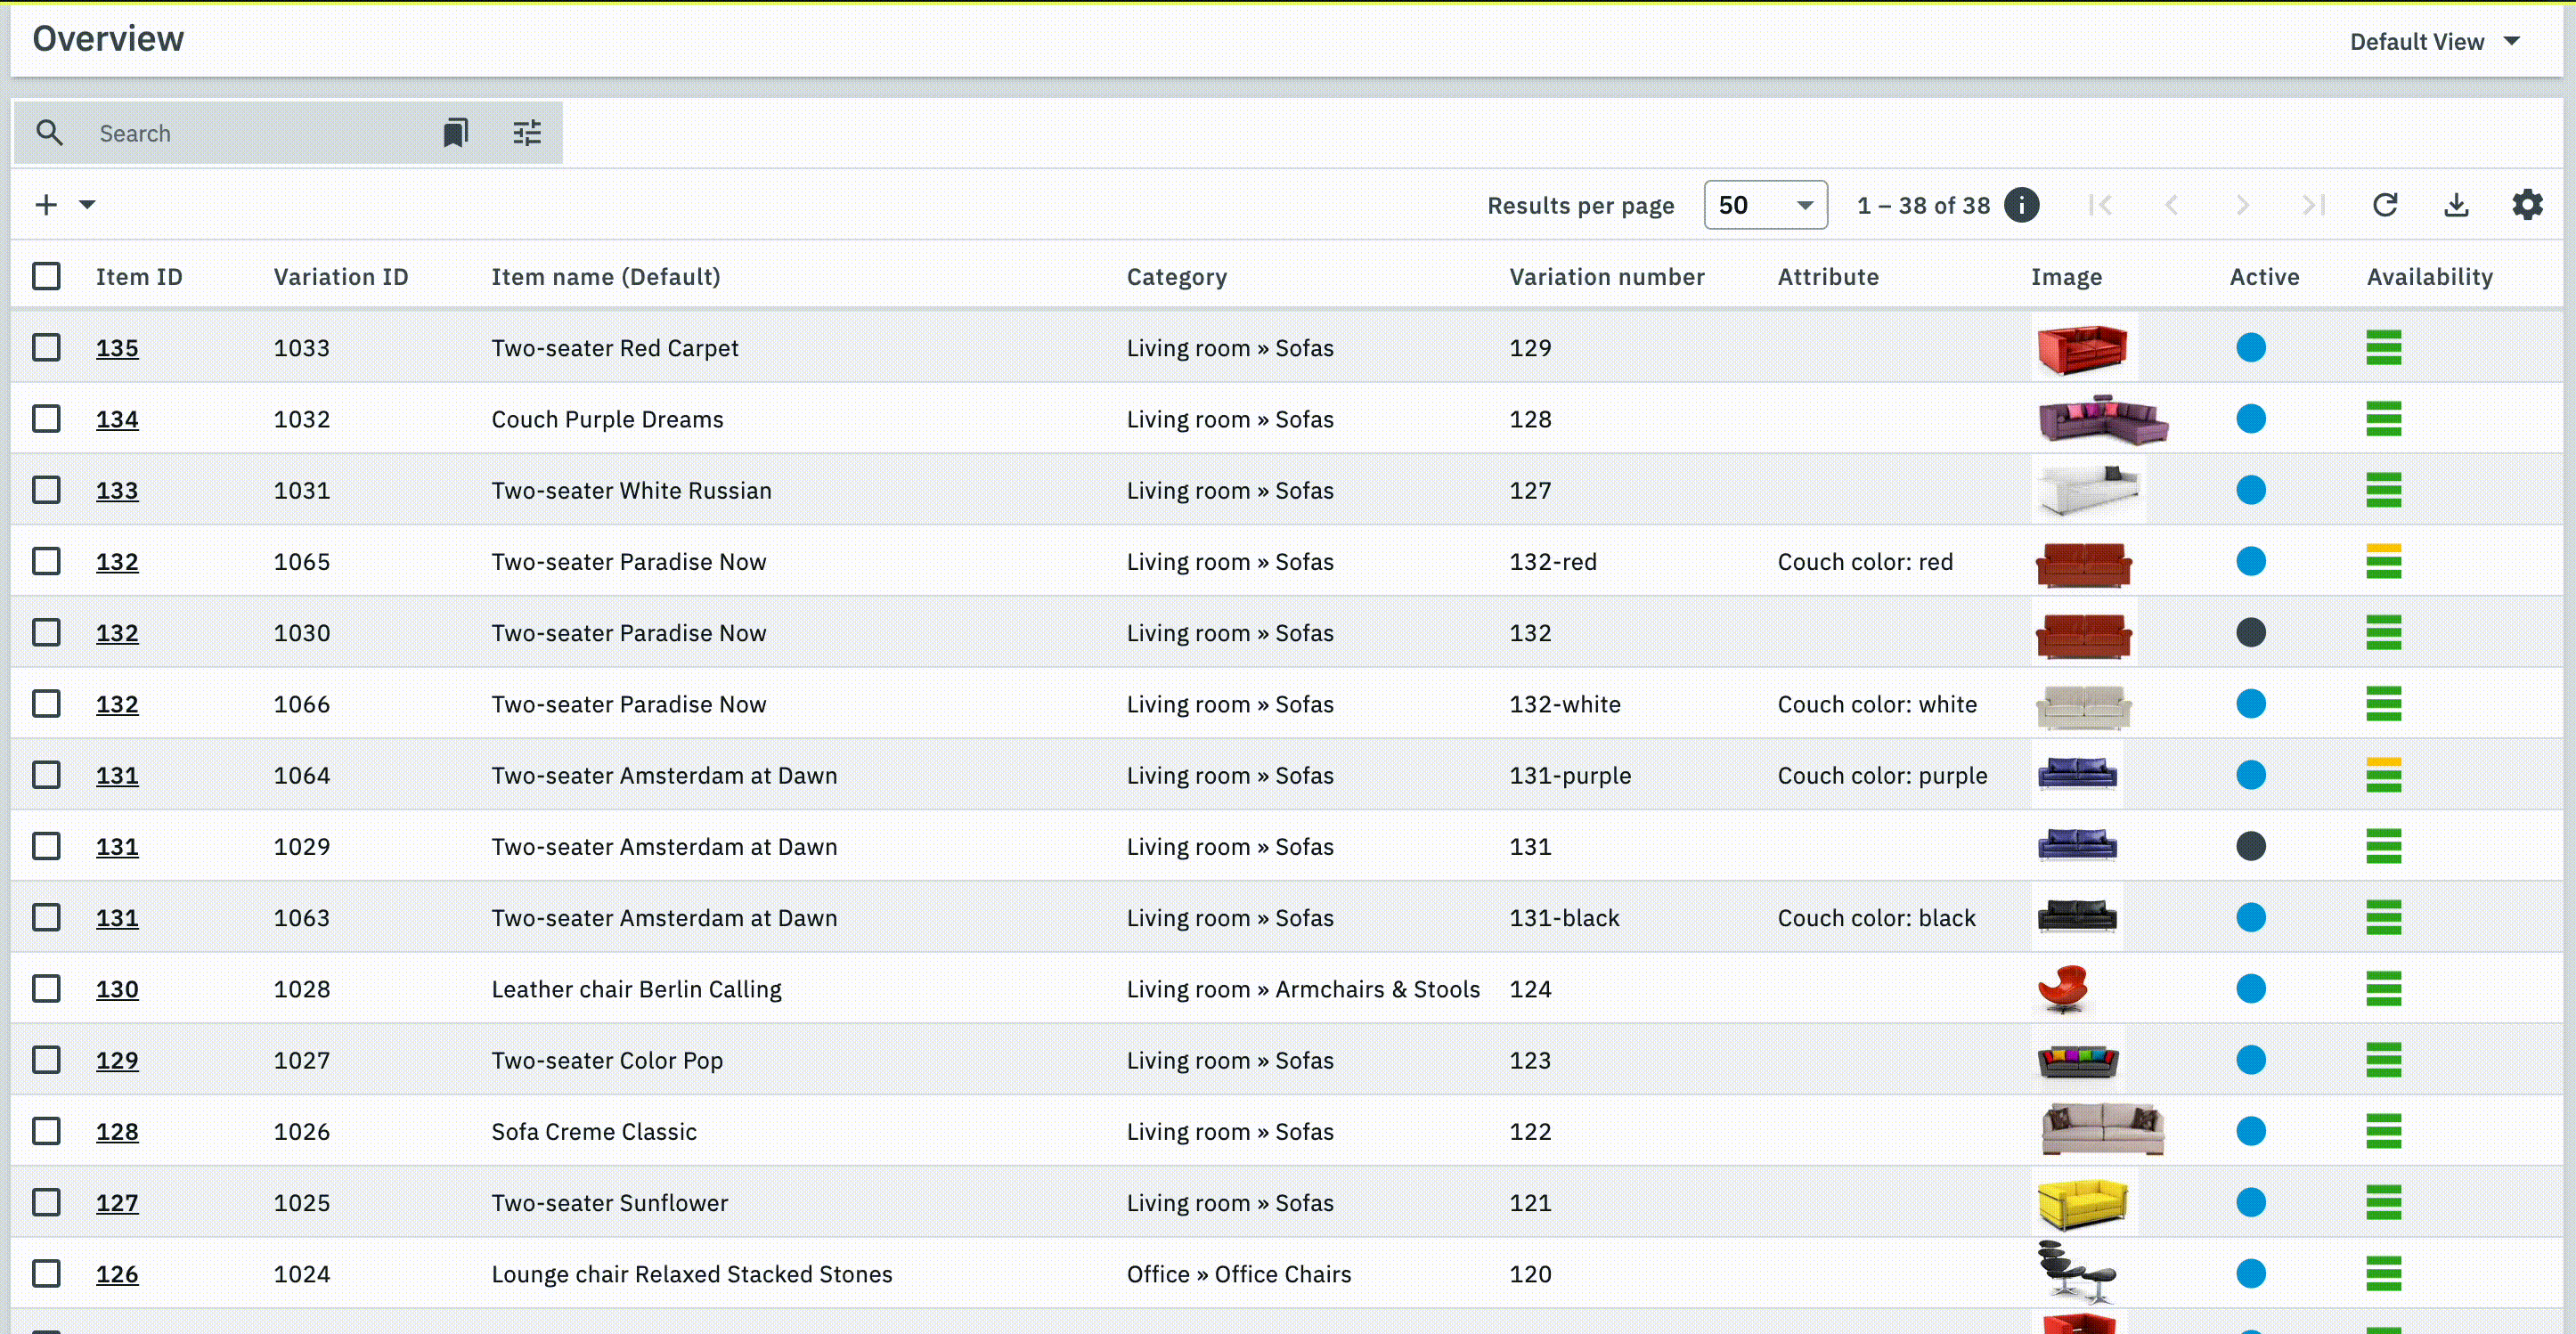Expand the arrow next to add button
The height and width of the screenshot is (1334, 2576).
click(88, 205)
